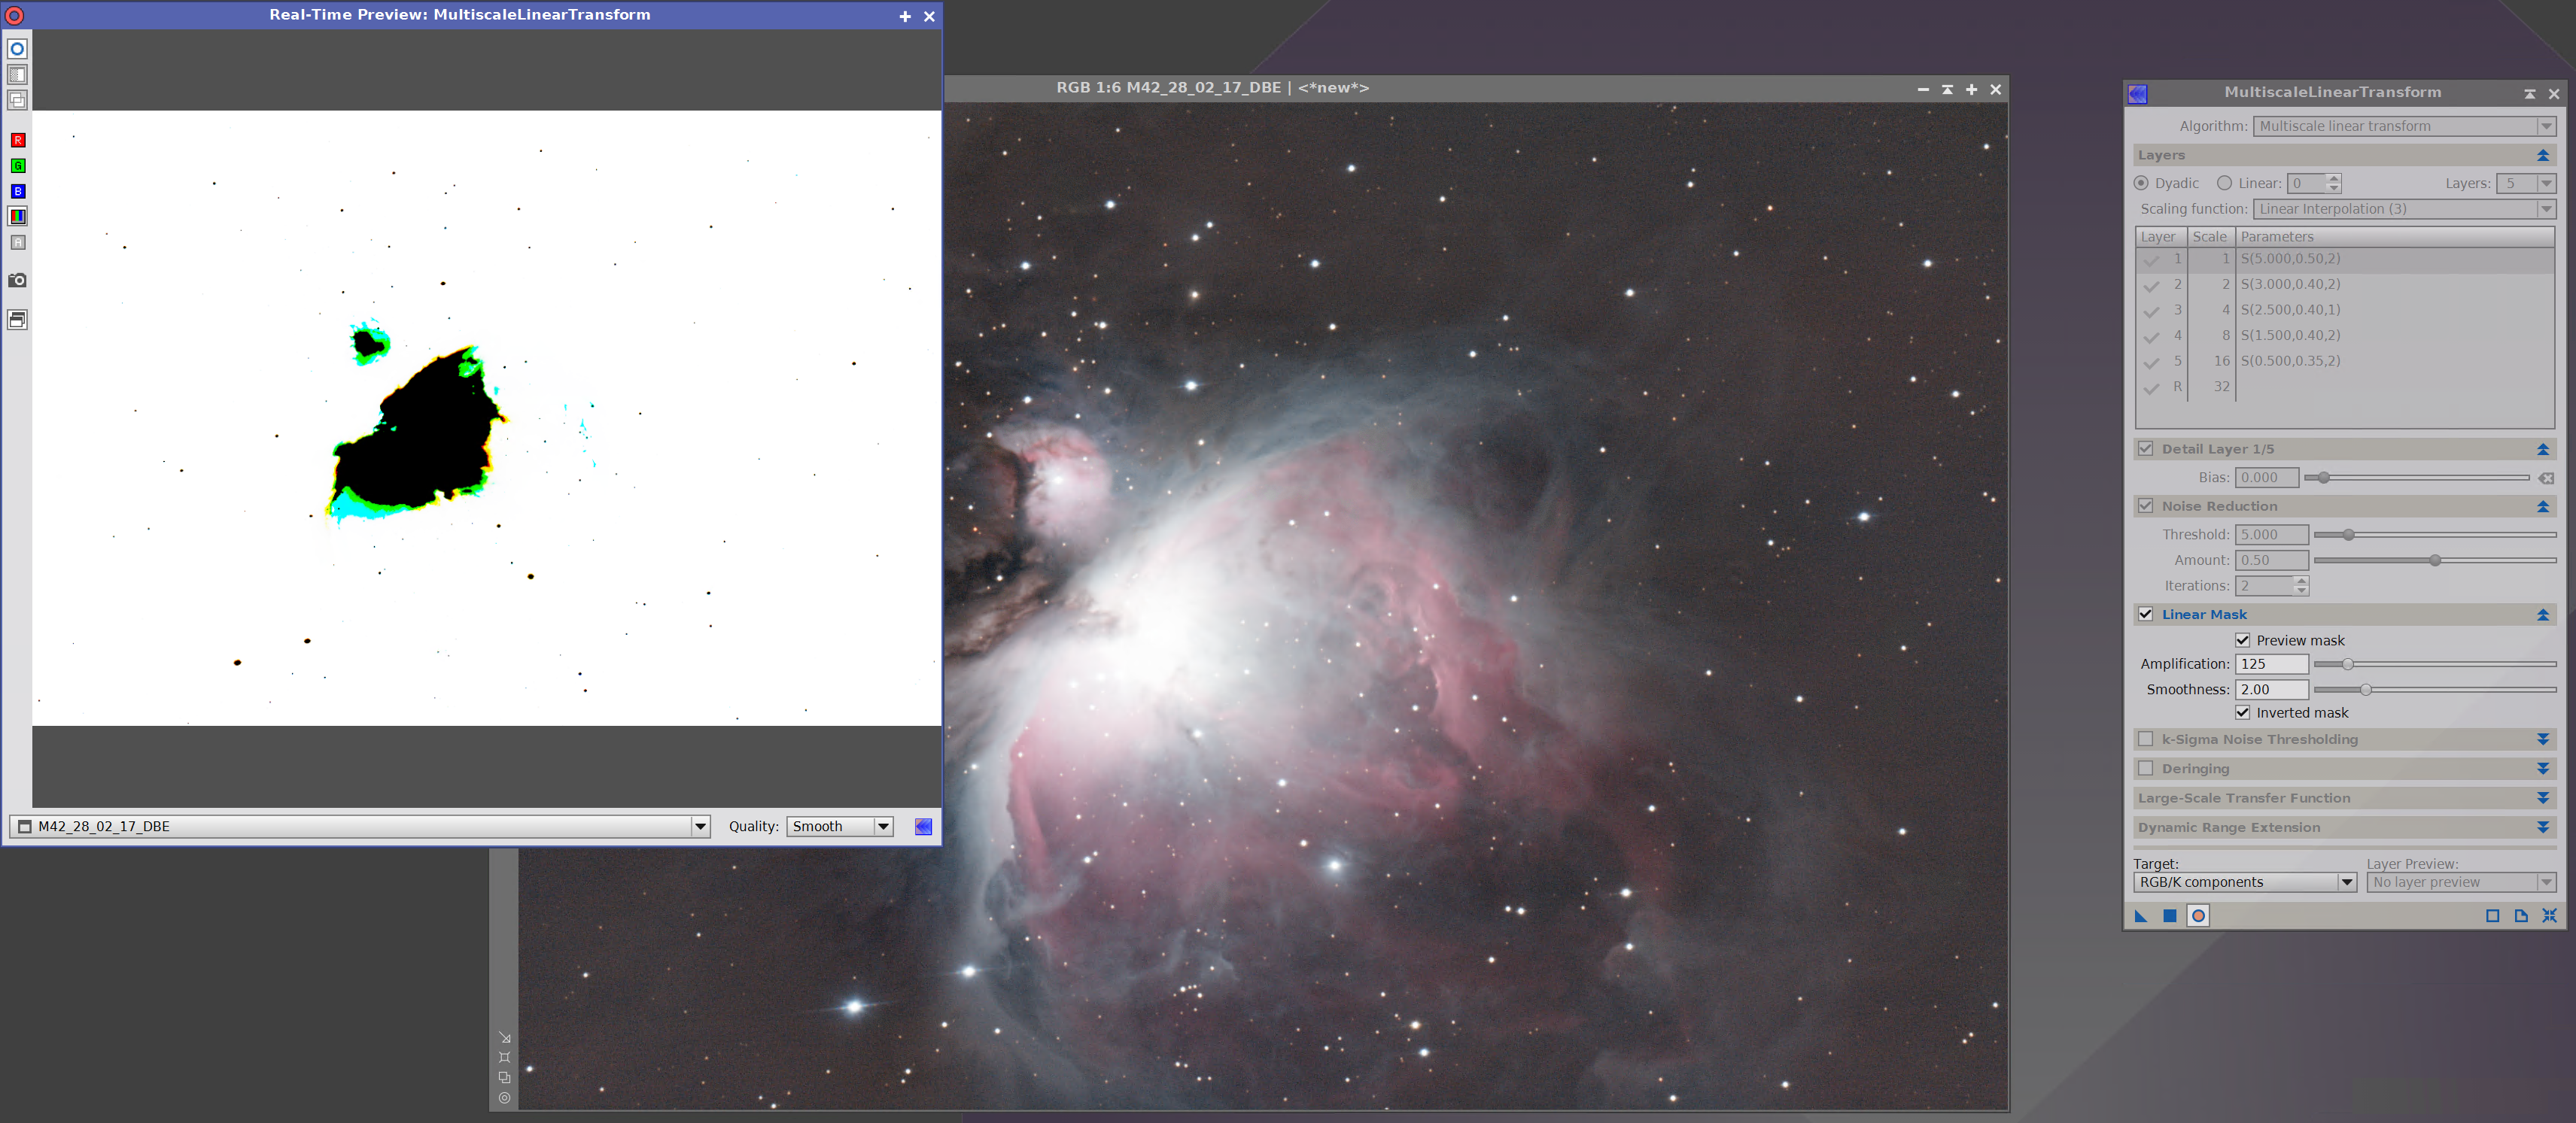This screenshot has height=1123, width=2576.
Task: Show only the red channel (R icon)
Action: click(x=17, y=140)
